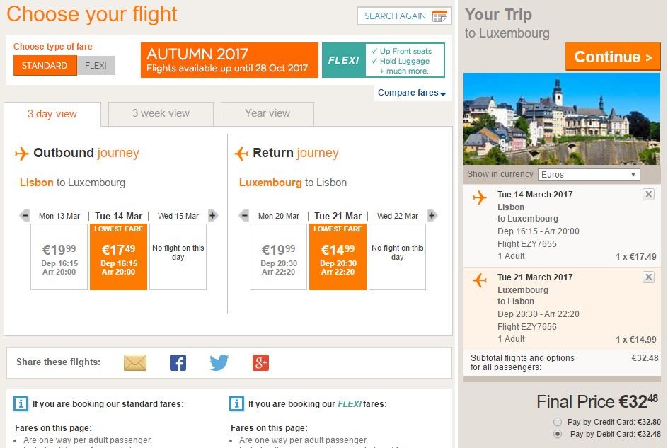Share these flights on Facebook
The image size is (668, 448).
coord(178,363)
